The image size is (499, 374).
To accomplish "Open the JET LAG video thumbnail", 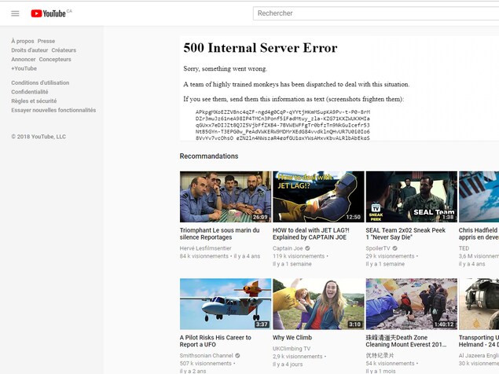I will [318, 196].
